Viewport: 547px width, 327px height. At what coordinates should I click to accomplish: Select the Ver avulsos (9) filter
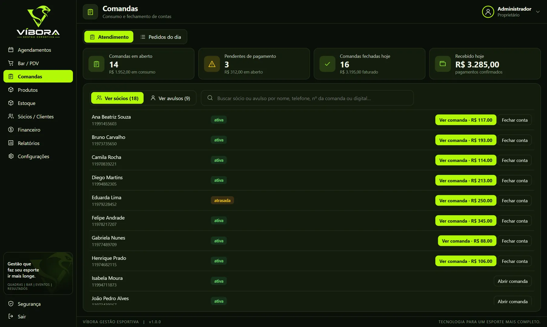coord(170,98)
